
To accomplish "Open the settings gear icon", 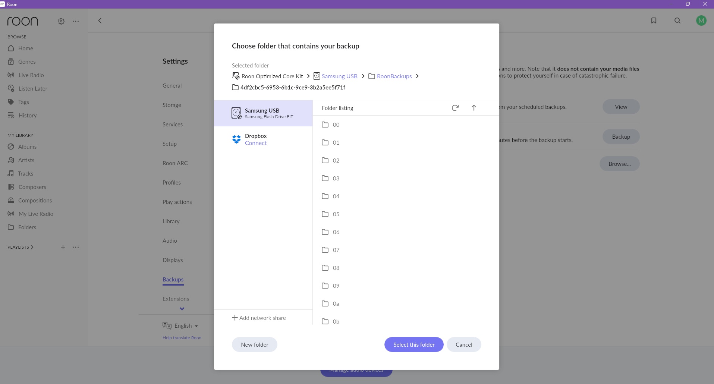I will click(61, 21).
